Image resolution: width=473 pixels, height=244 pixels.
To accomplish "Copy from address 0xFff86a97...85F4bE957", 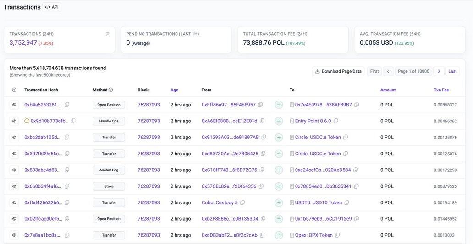I will tap(261, 105).
